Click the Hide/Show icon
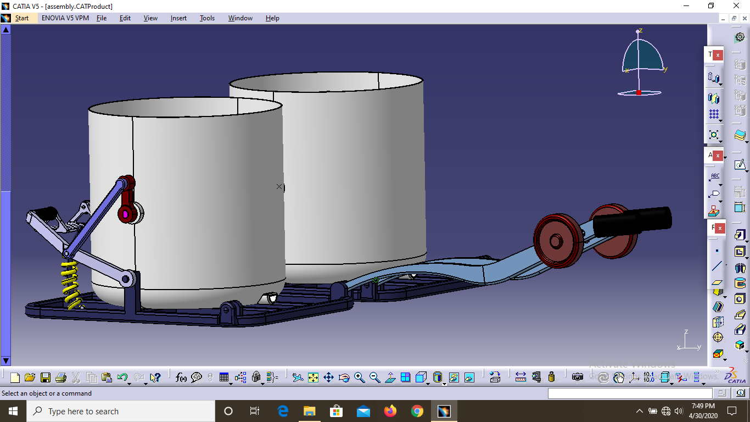Viewport: 750px width, 422px height. click(x=454, y=377)
